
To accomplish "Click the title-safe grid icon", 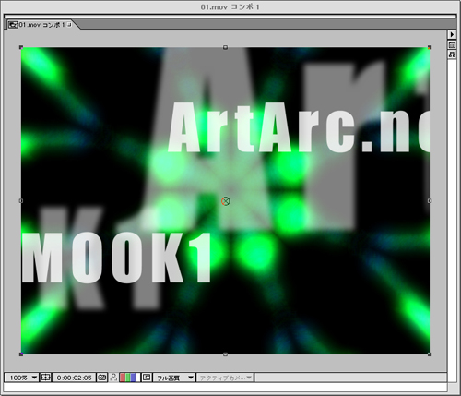I will [x=45, y=378].
